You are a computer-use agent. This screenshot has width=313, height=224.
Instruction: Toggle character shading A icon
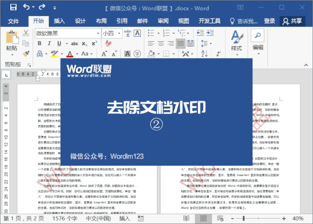coord(127,53)
